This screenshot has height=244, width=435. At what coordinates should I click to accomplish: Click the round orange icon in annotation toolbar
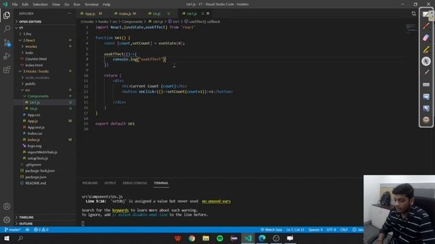pyautogui.click(x=426, y=120)
